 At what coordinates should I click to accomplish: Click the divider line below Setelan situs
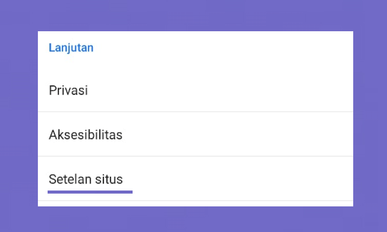[196, 201]
